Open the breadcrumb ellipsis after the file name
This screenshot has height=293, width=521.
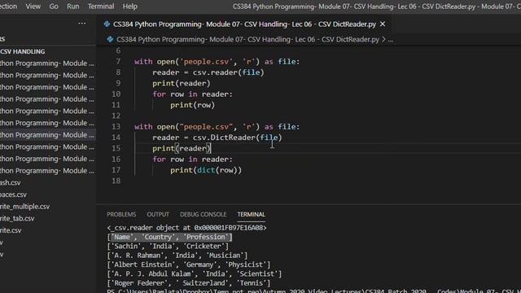(391, 39)
